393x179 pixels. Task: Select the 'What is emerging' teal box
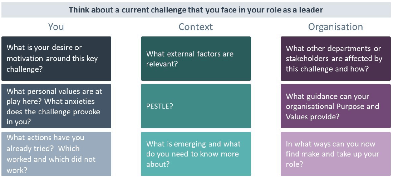tap(196, 154)
